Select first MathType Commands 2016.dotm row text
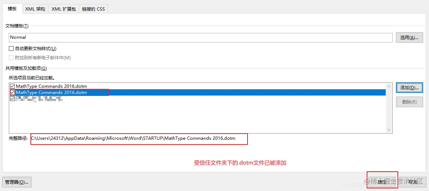 [x=51, y=86]
